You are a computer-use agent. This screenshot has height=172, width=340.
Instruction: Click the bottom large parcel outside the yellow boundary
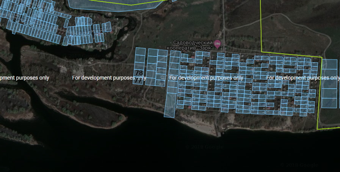point(329,103)
